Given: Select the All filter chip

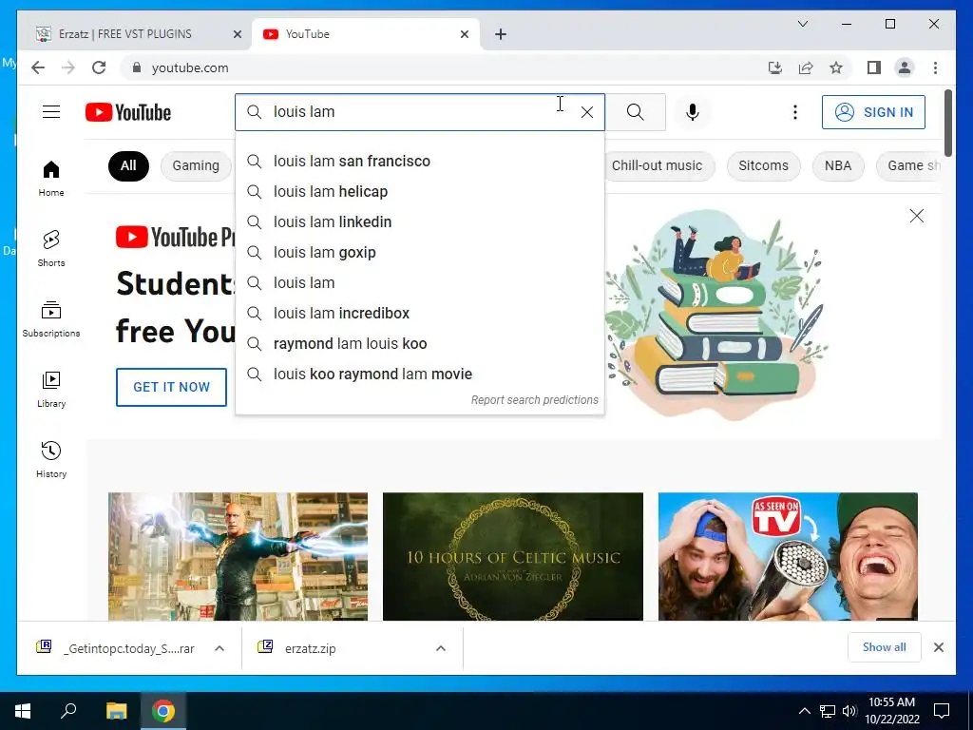Looking at the screenshot, I should pos(128,165).
